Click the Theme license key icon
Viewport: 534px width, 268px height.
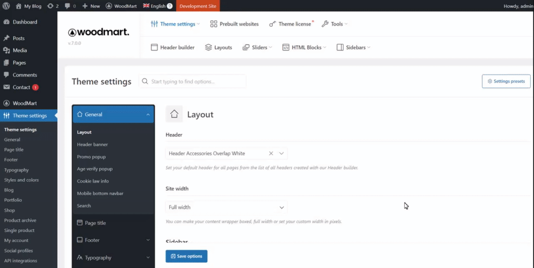pyautogui.click(x=272, y=24)
